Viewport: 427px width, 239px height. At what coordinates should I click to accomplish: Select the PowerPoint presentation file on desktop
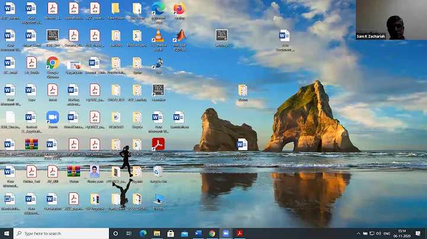pyautogui.click(x=74, y=66)
